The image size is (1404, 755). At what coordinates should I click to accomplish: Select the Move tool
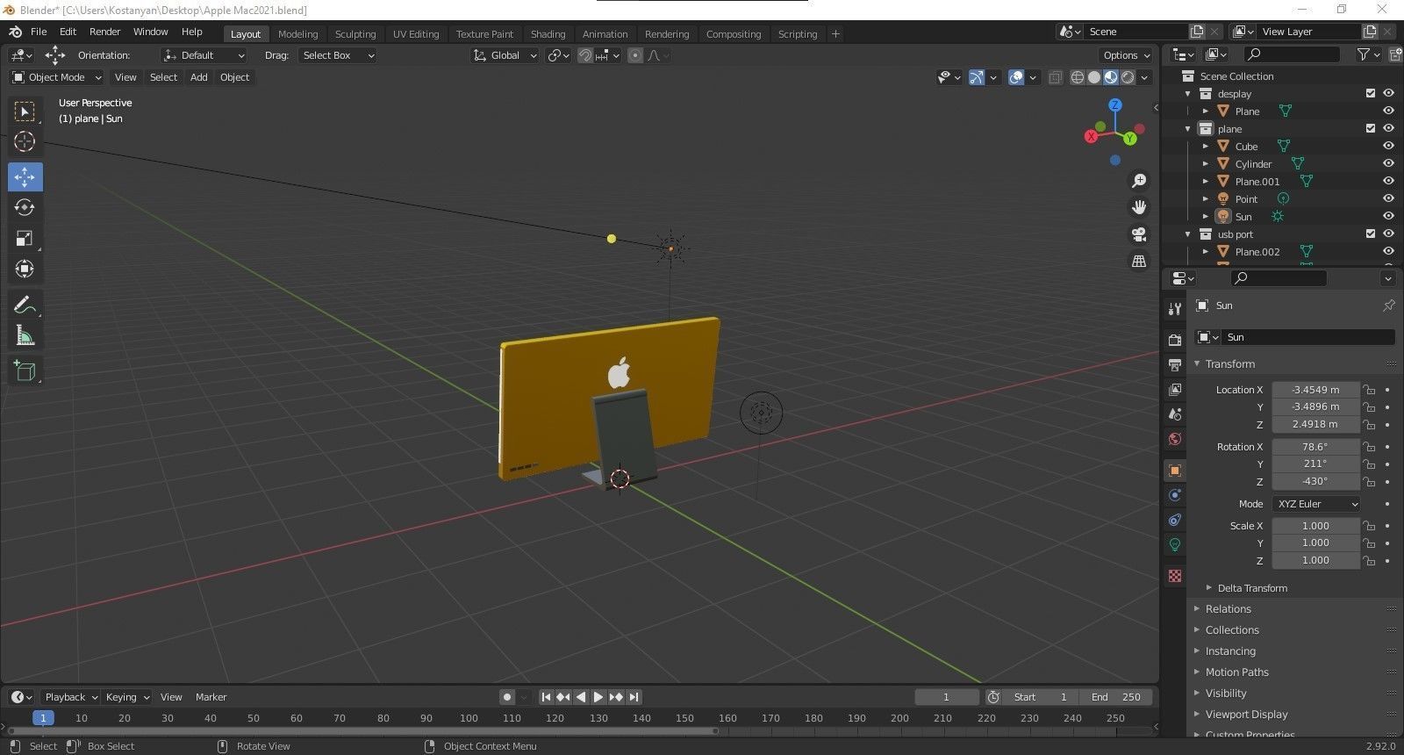coord(25,176)
